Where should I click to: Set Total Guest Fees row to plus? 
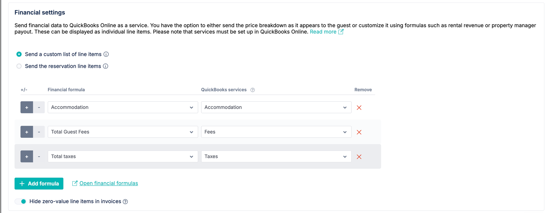pyautogui.click(x=27, y=132)
